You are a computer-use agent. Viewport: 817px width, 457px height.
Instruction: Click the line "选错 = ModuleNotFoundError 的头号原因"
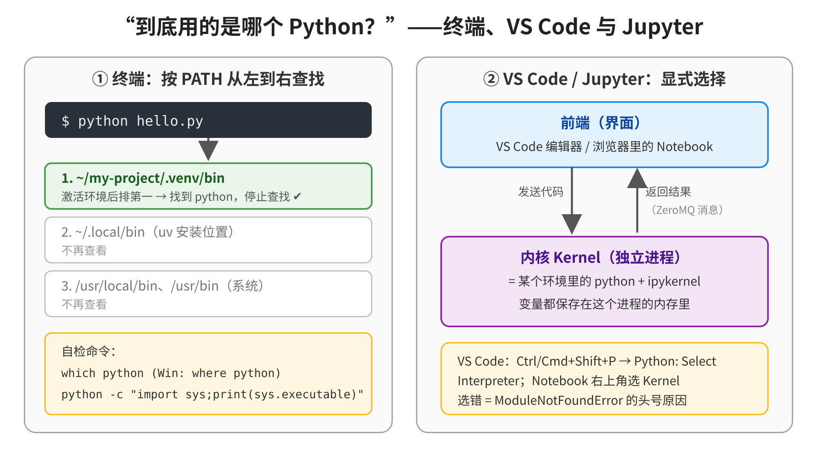[572, 400]
